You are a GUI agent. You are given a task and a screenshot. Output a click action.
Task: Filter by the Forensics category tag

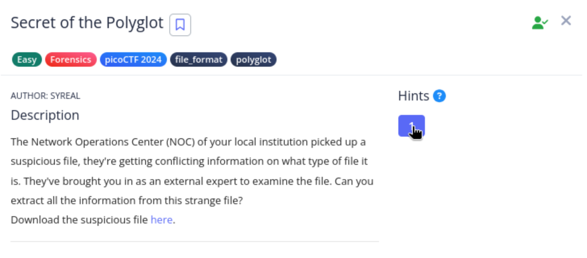pos(71,60)
